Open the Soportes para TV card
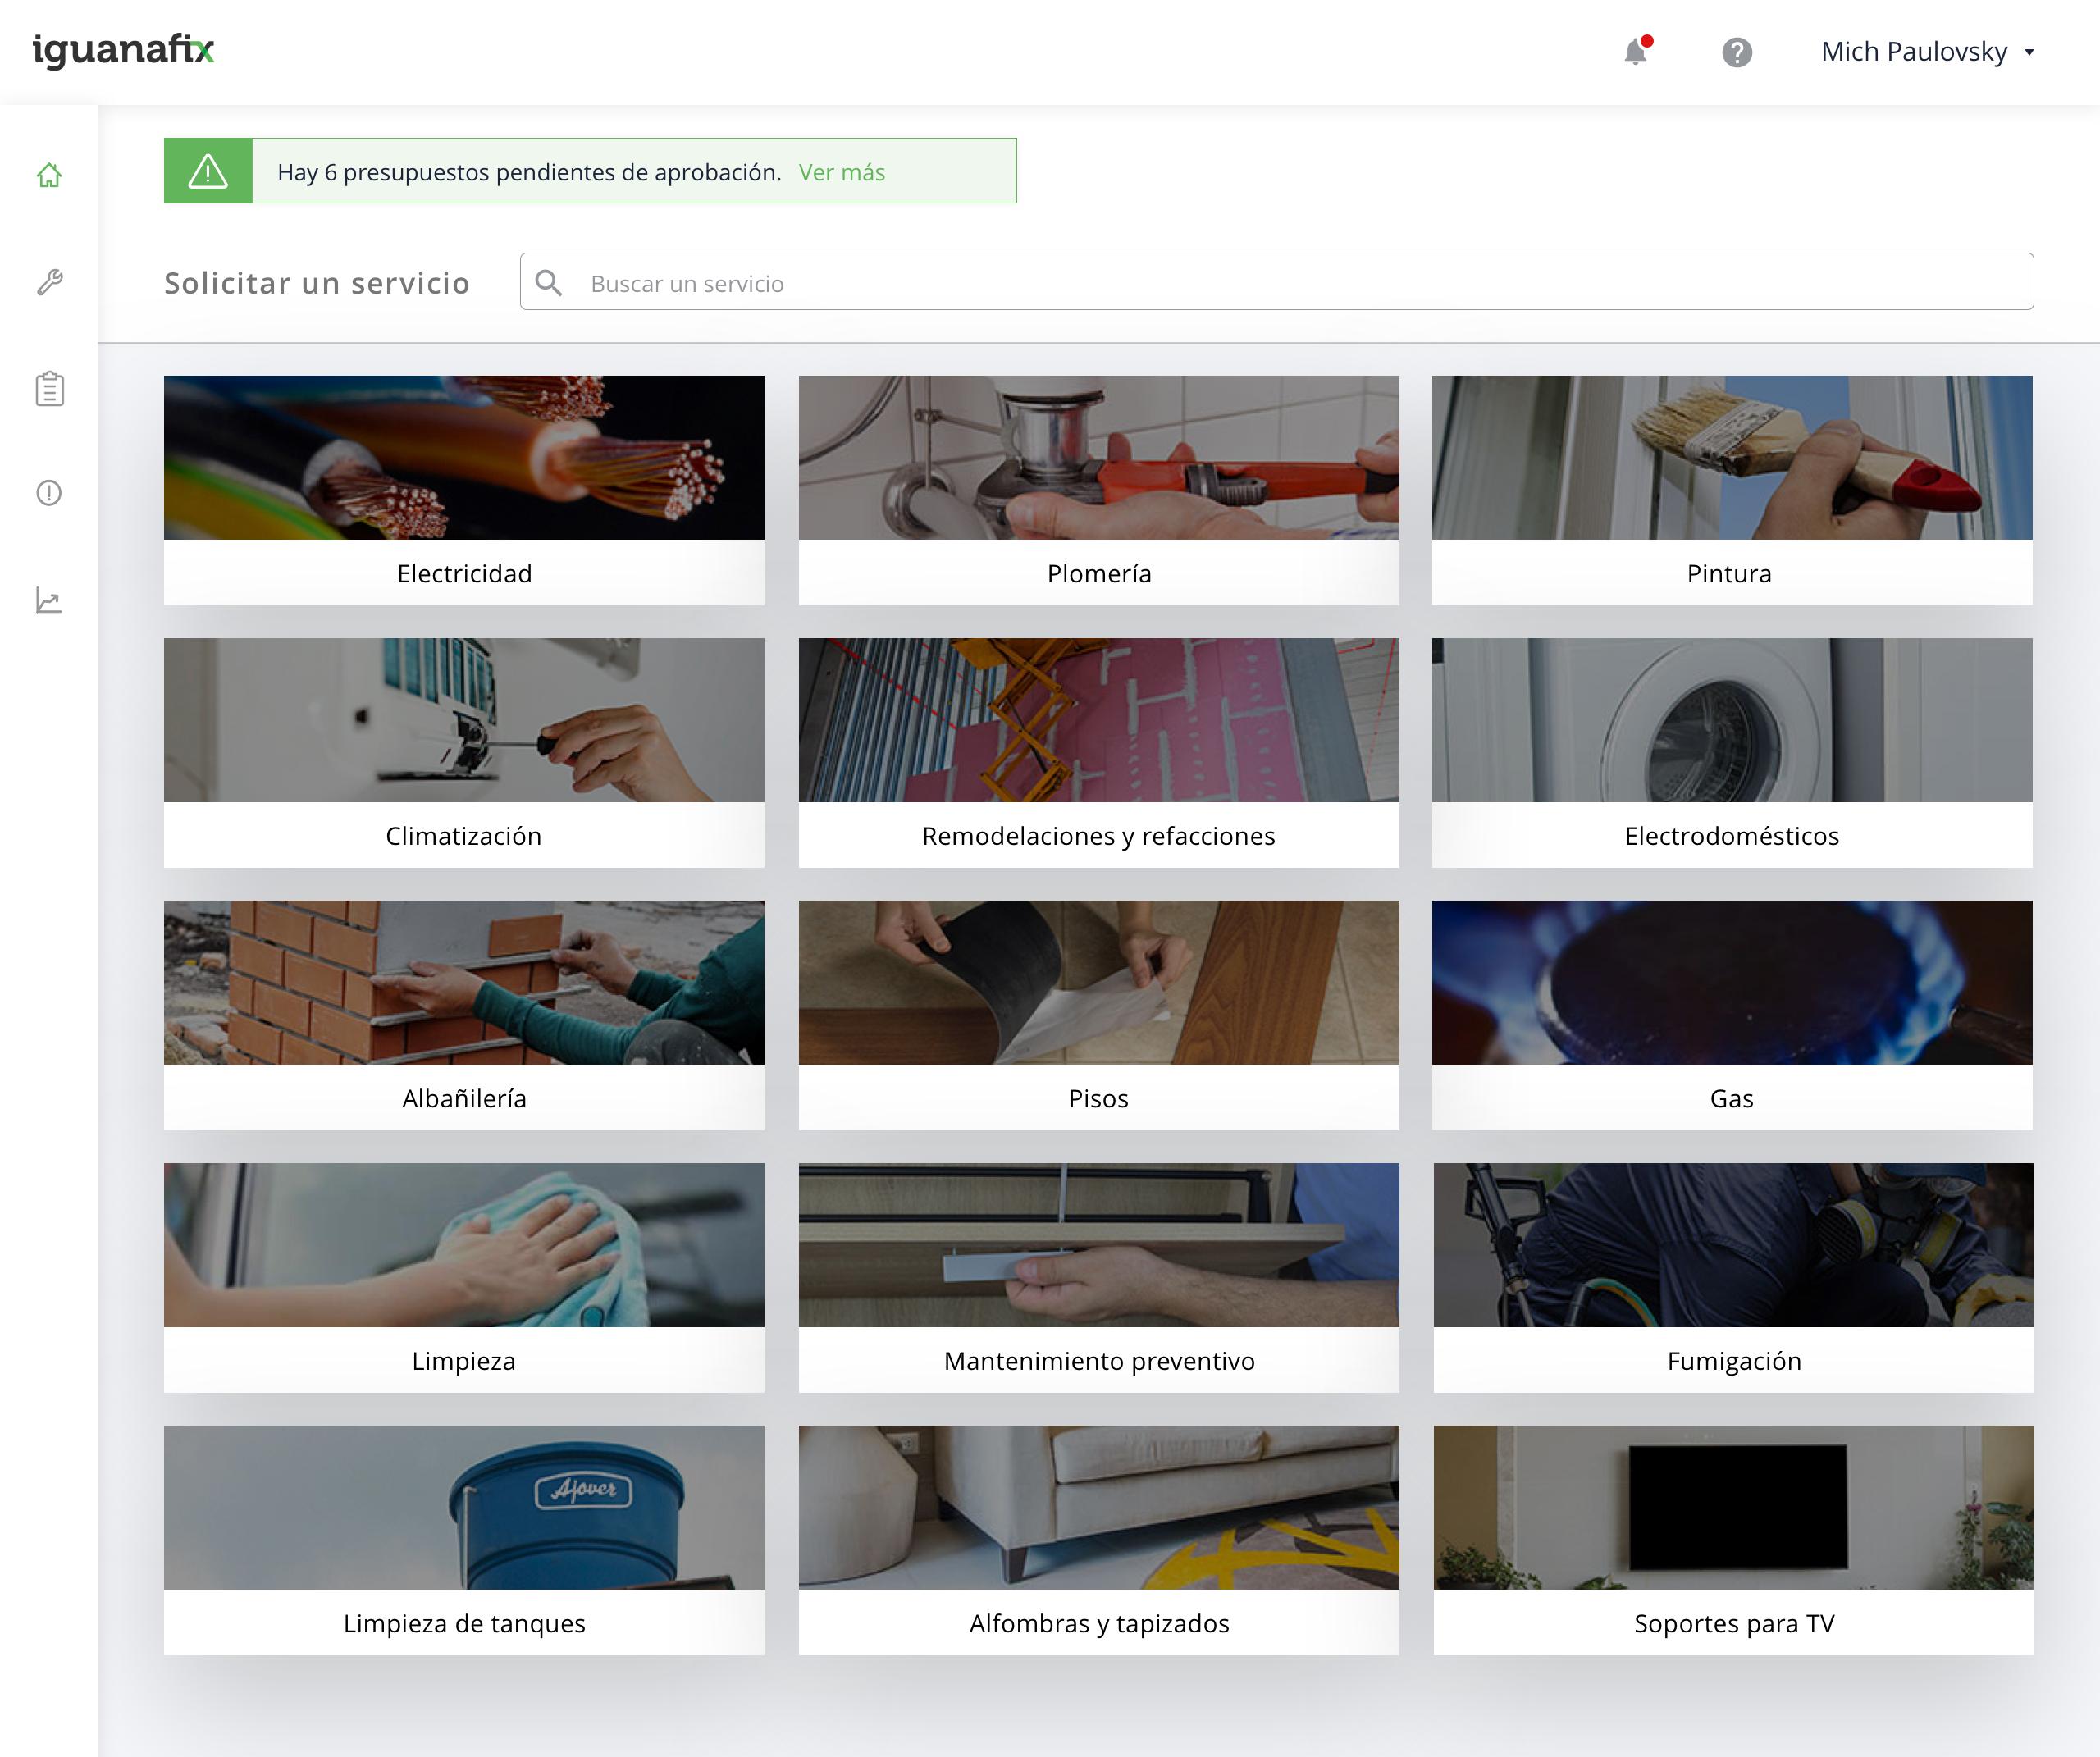 tap(1733, 1540)
